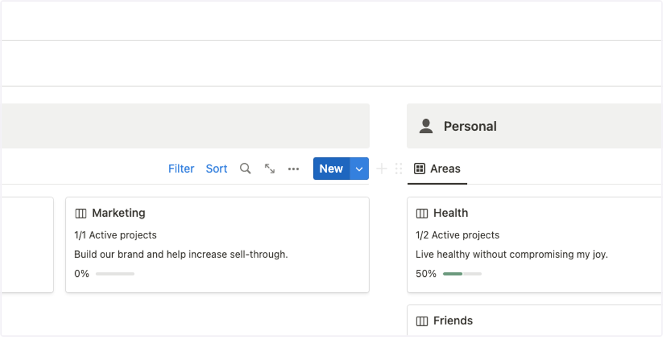663x337 pixels.
Task: Click the six-dot drag handle icon
Action: click(x=398, y=169)
